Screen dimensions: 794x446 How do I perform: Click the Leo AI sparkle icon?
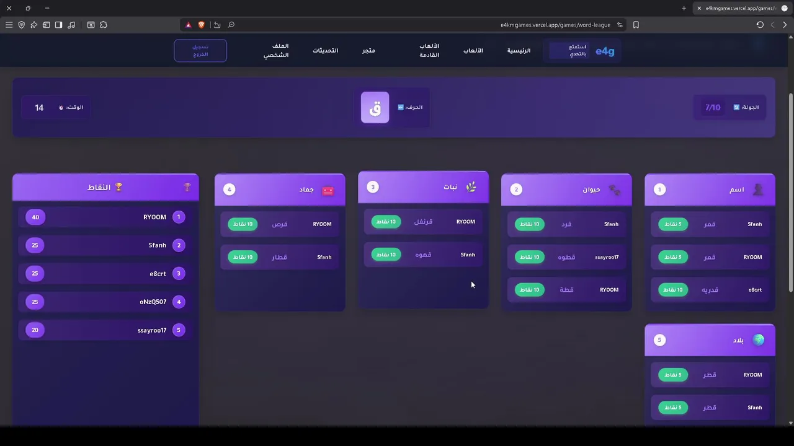pyautogui.click(x=33, y=25)
